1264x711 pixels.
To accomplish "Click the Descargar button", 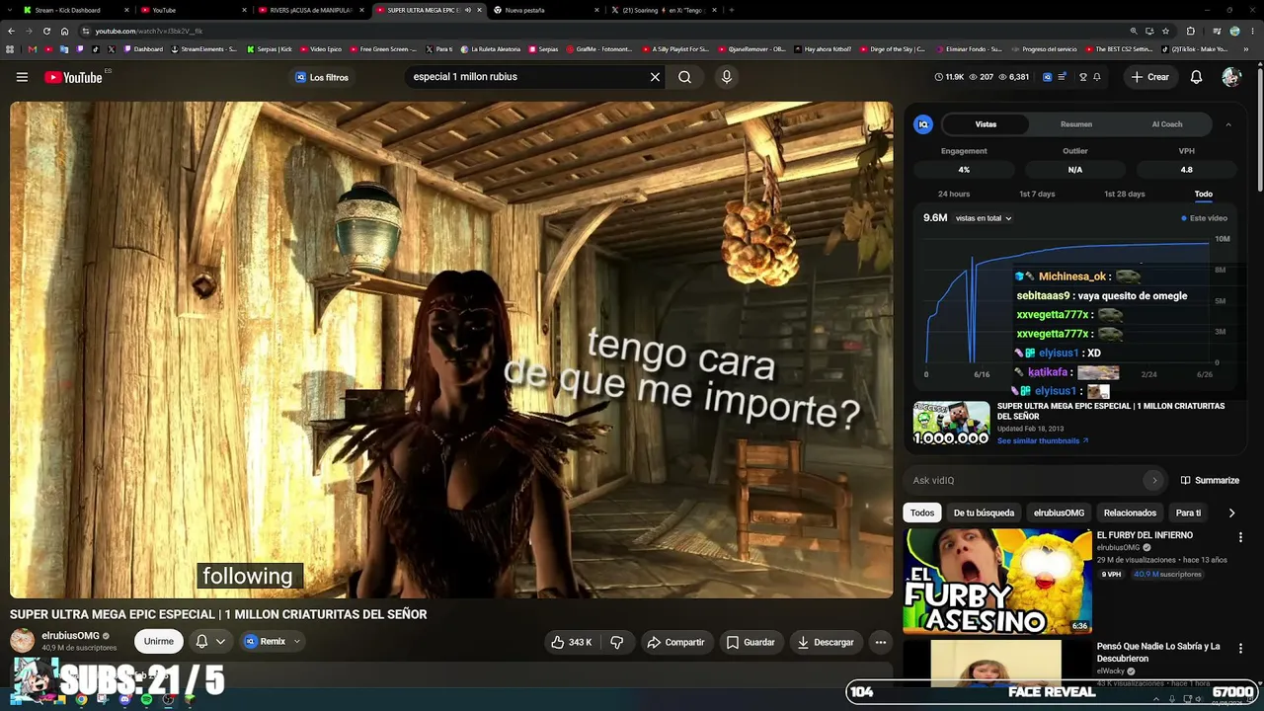I will [x=826, y=642].
